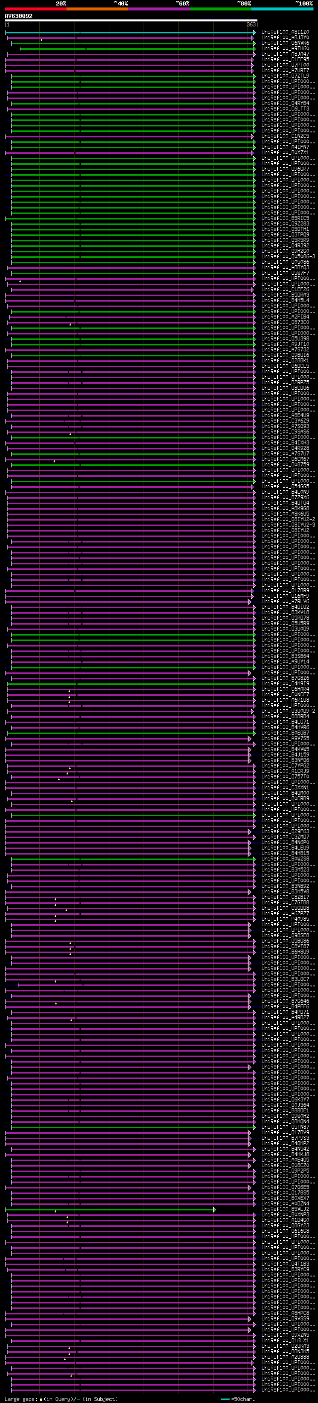This screenshot has width=318, height=1403.
Task: Open hit UniRef100_B2RPZ5
Action: 285,382
